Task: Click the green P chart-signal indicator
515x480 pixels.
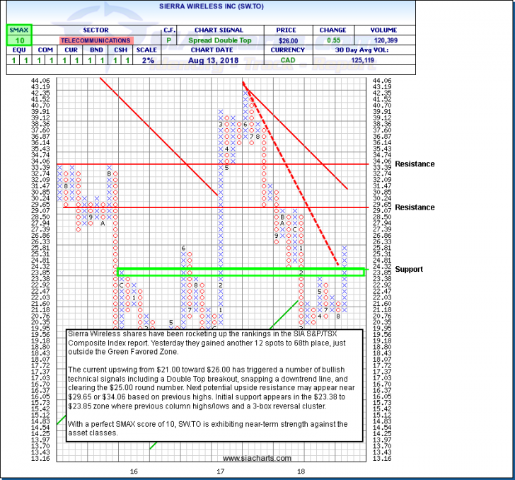Action: pos(169,41)
